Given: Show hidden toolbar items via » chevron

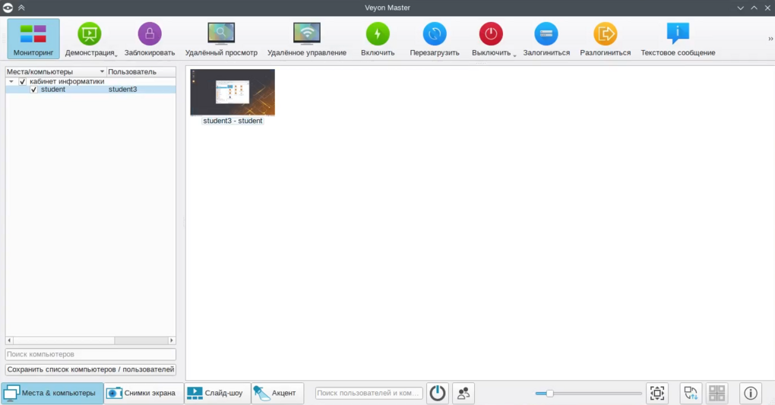Looking at the screenshot, I should point(770,39).
